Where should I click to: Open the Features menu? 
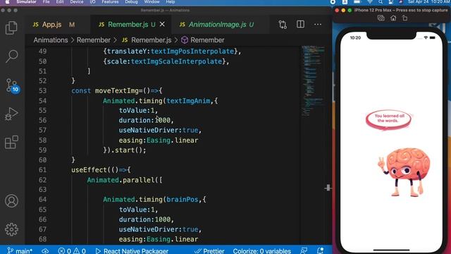coord(110,2)
